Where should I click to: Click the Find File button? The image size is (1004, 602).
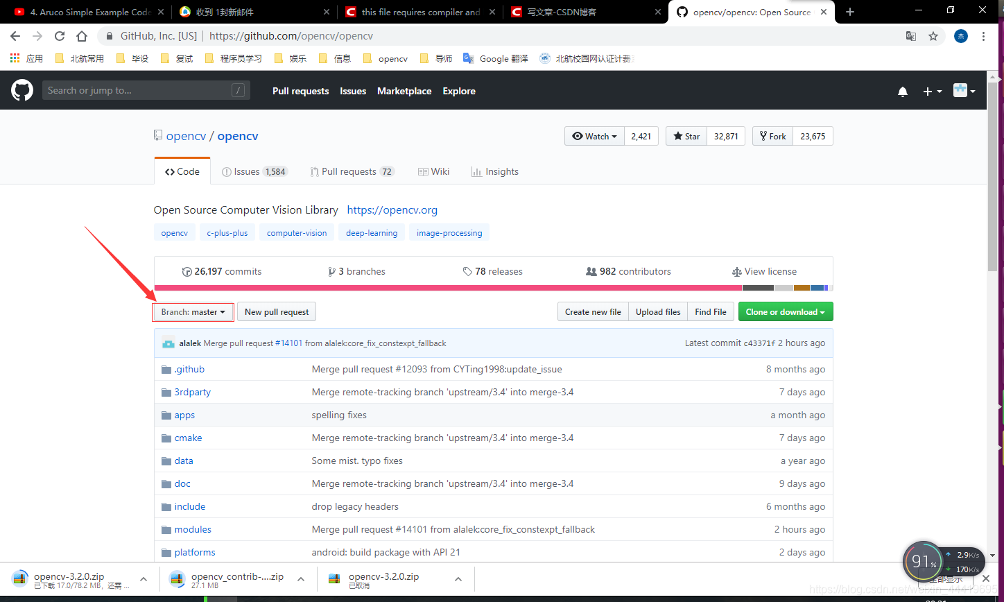click(711, 312)
